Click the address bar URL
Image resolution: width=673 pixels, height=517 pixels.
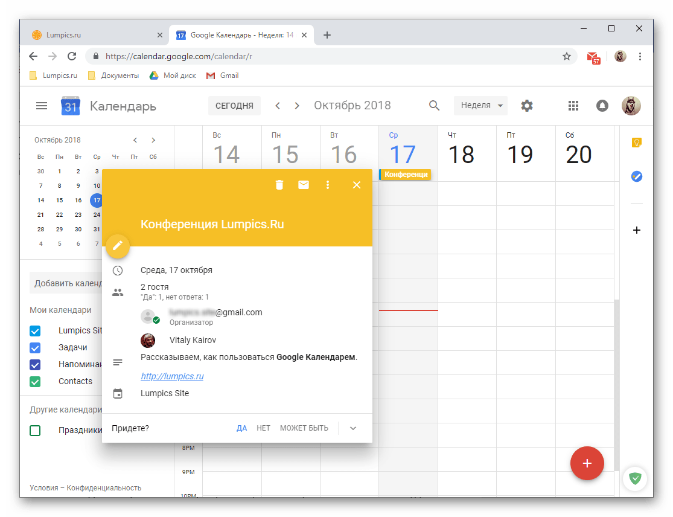coord(179,56)
